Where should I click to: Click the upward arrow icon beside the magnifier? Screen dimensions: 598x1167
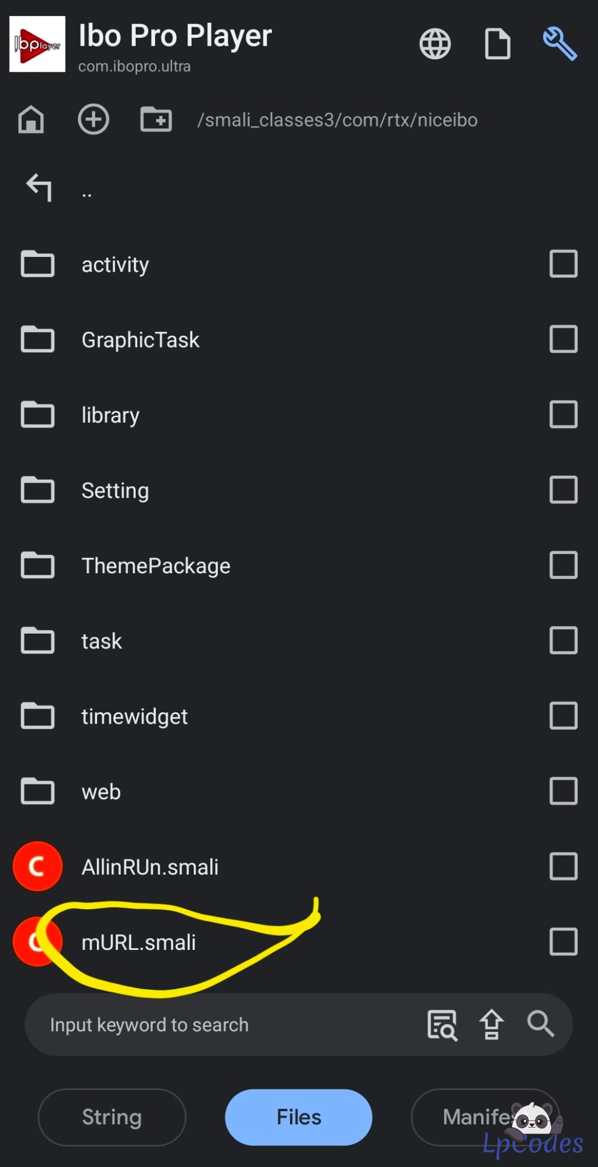point(491,1024)
